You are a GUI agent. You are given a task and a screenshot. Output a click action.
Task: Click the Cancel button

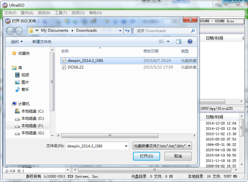[178, 156]
